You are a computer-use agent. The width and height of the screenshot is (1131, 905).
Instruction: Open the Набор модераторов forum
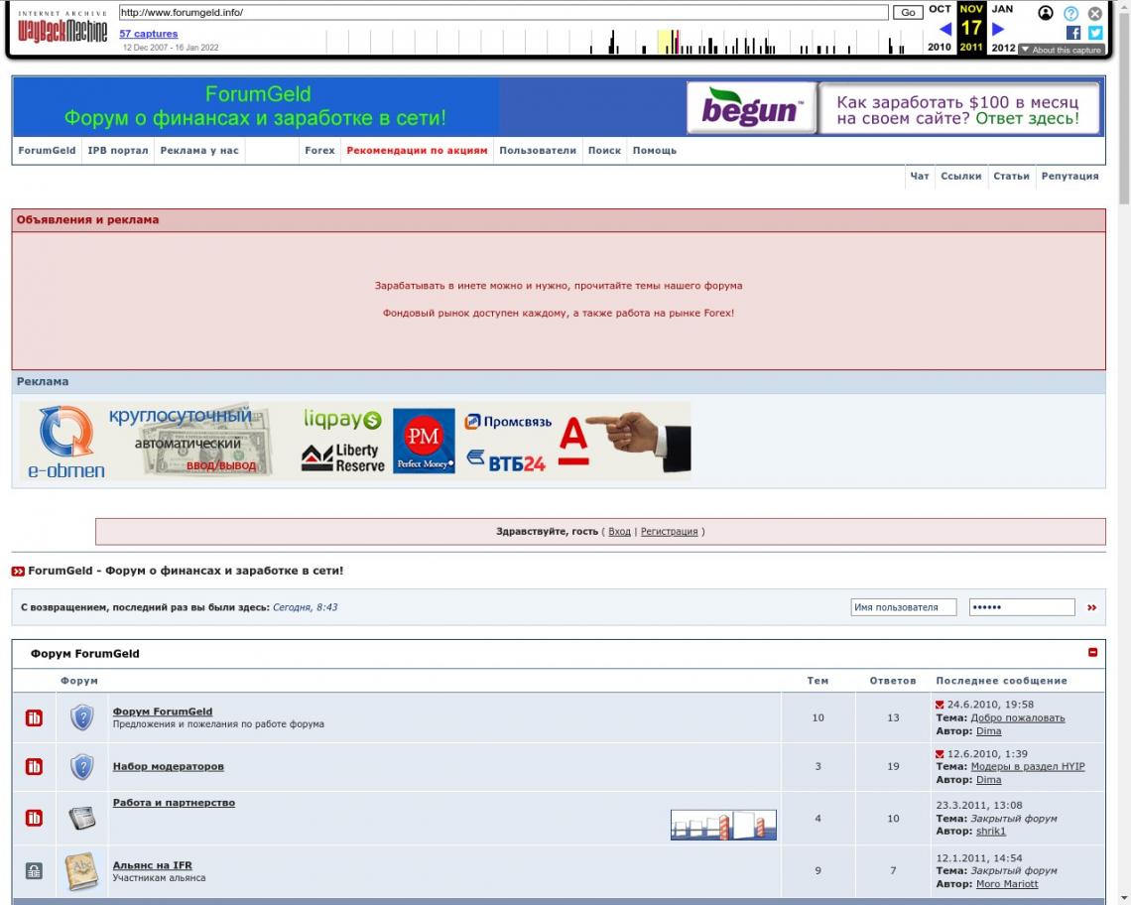pos(168,766)
